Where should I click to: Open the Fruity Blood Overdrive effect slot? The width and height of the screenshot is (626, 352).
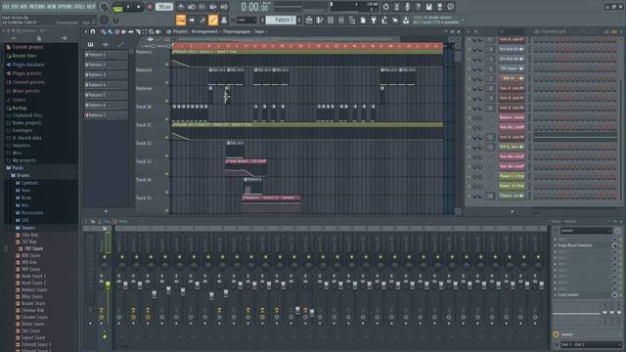click(575, 245)
